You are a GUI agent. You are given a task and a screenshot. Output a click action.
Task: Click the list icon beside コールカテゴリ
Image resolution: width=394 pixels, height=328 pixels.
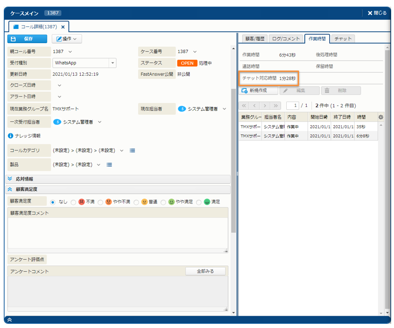[x=132, y=151]
